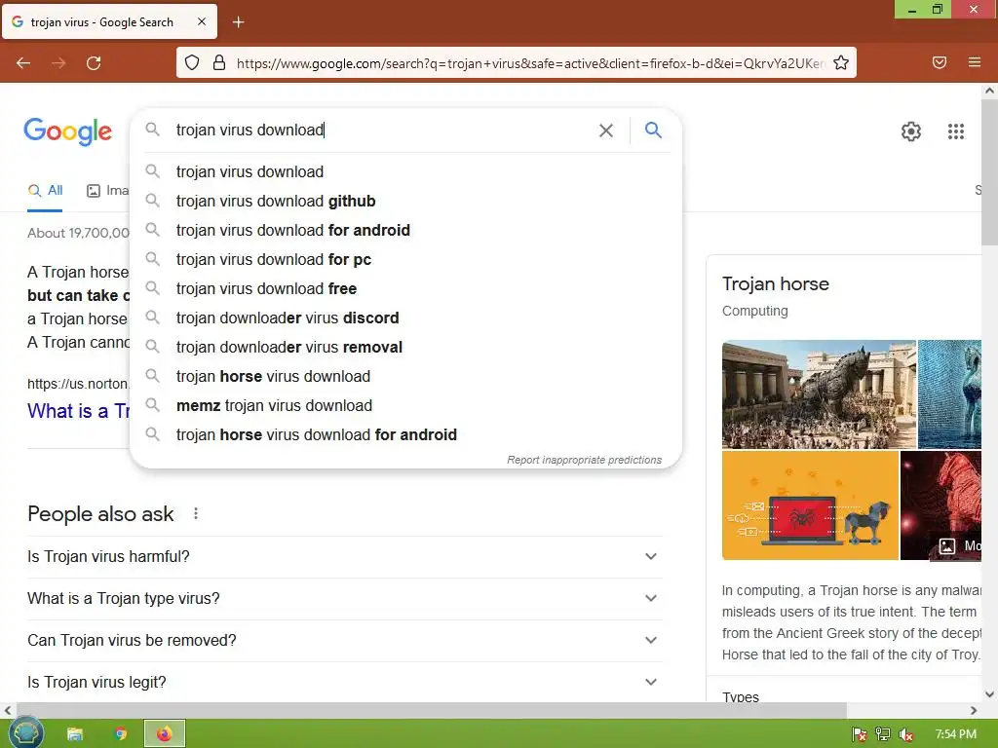Screen dimensions: 998x748
Task: Click the taskbar clock 7:54 PM
Action: (x=955, y=734)
